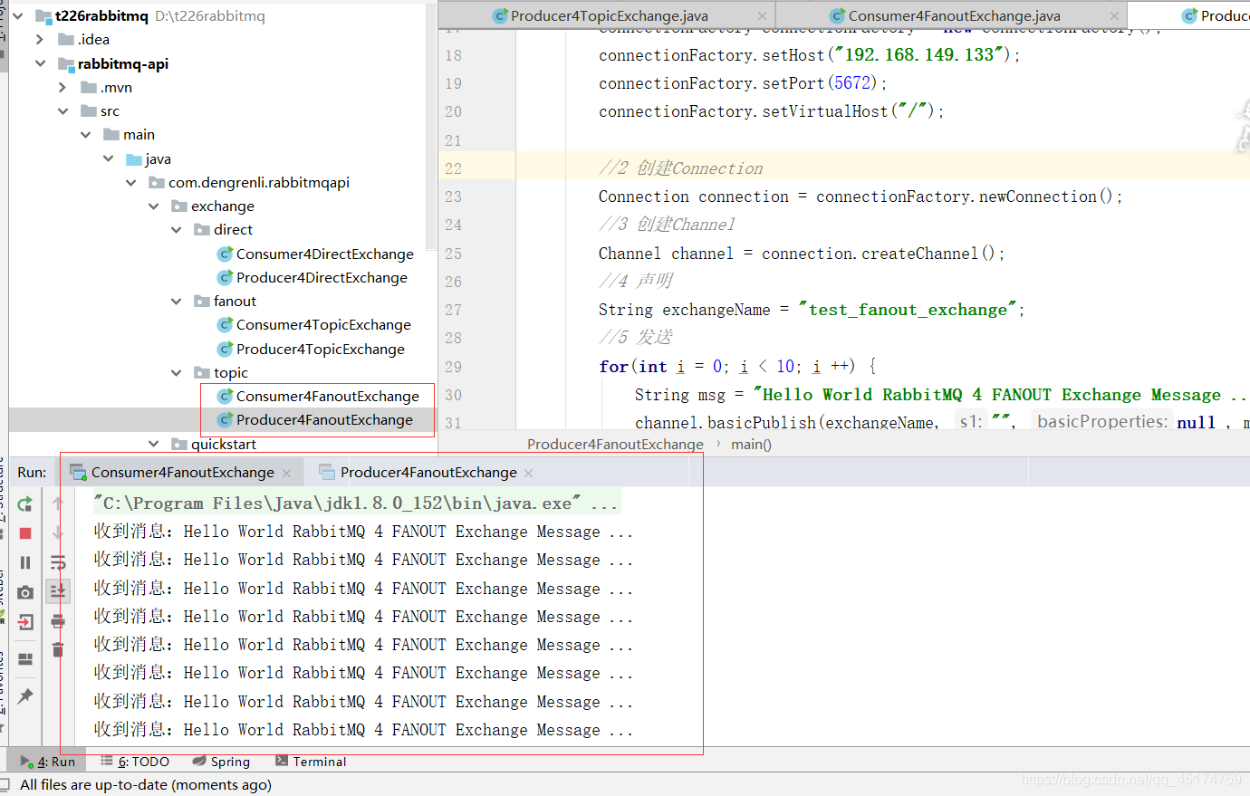This screenshot has height=796, width=1250.
Task: Print console output icon
Action: point(58,621)
